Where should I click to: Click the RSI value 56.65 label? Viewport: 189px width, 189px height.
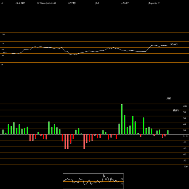tap(174, 44)
